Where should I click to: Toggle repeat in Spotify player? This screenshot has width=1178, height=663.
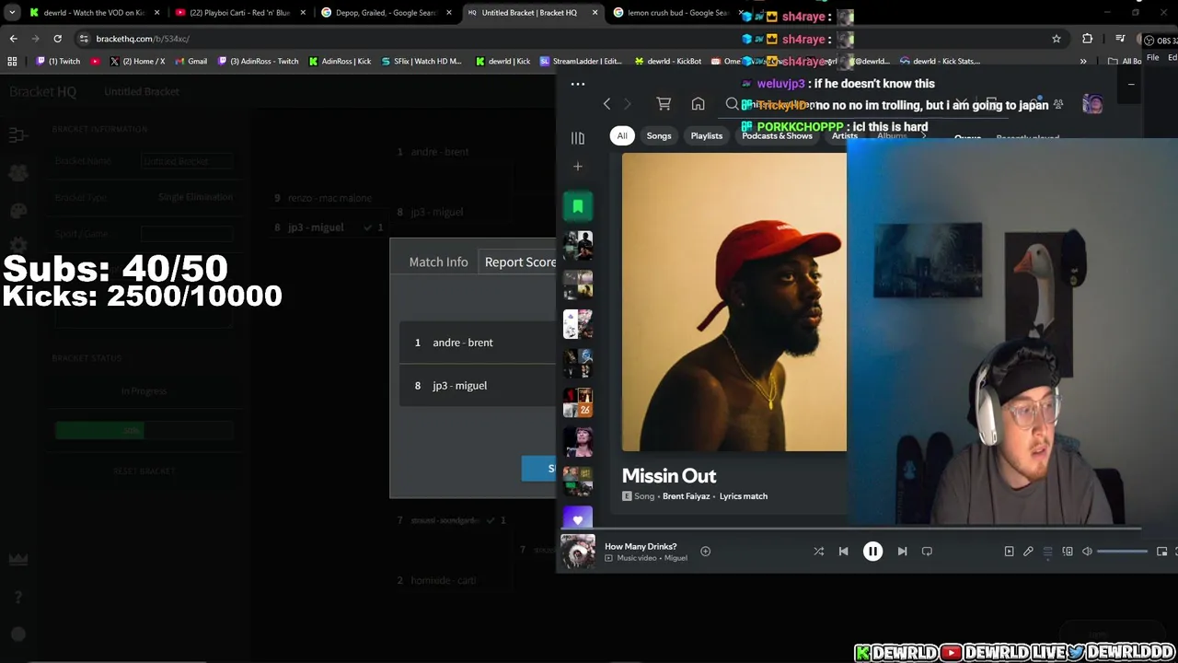(927, 552)
